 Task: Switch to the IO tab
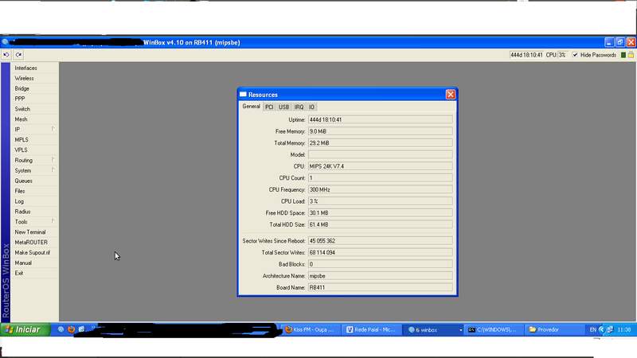(311, 107)
